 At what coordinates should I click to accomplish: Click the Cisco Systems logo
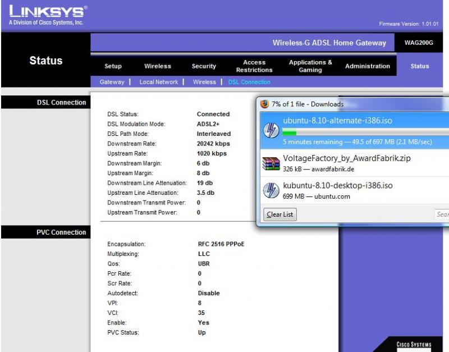pyautogui.click(x=414, y=345)
